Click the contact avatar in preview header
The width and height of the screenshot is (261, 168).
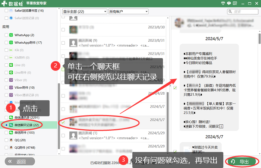(x=179, y=23)
